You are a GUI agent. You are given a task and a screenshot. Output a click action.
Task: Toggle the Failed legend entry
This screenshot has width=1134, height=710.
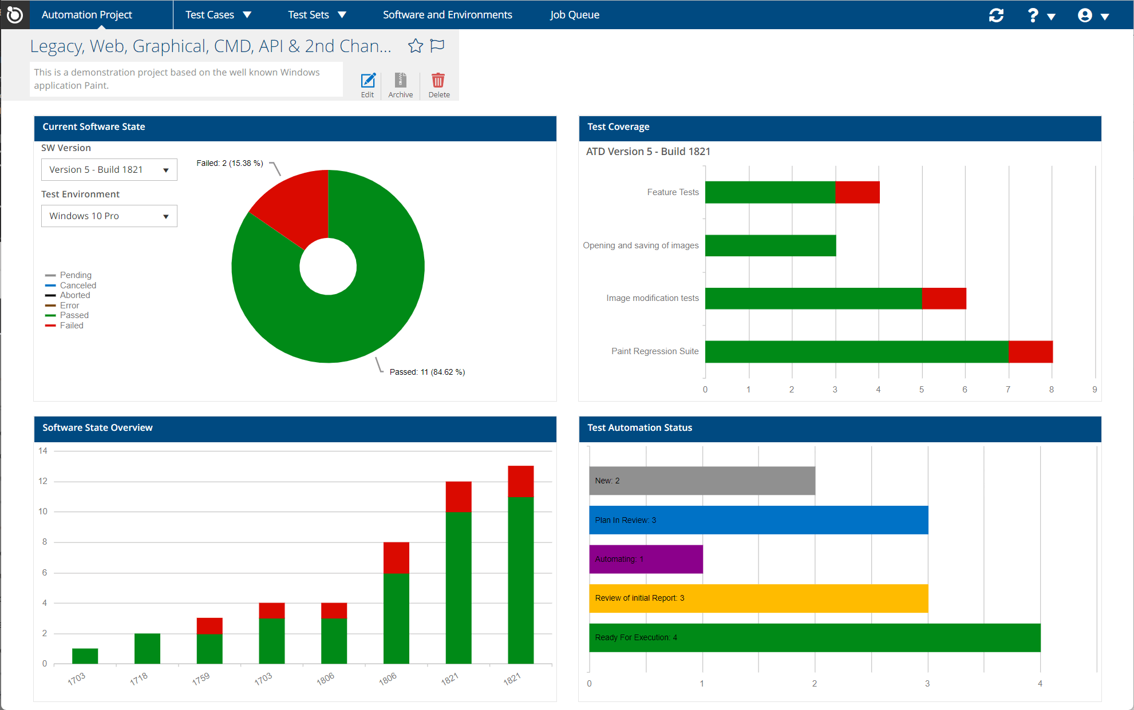coord(71,326)
